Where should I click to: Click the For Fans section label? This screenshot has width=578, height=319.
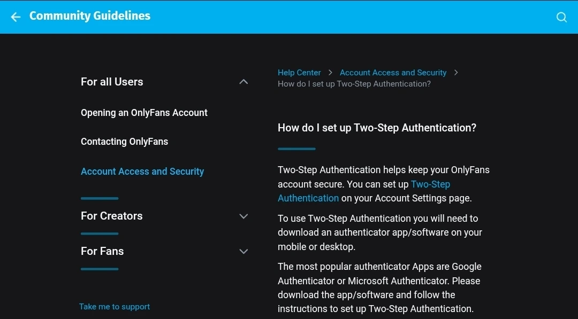coord(102,251)
